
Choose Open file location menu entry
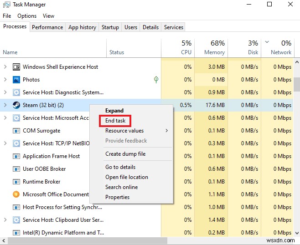pos(127,177)
